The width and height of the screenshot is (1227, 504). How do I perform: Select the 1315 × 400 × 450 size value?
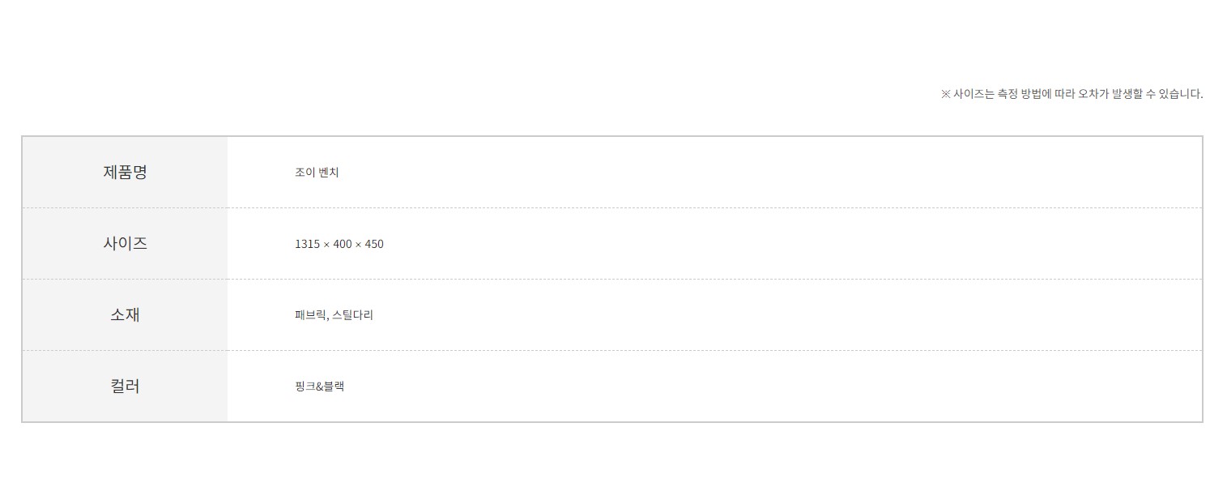[339, 244]
